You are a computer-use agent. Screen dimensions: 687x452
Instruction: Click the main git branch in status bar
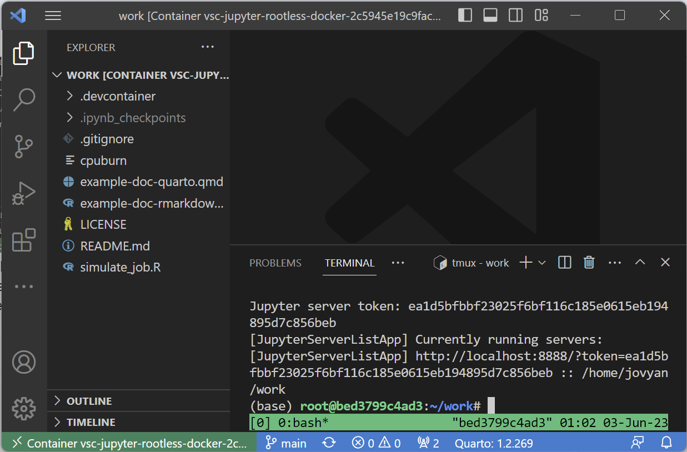(x=286, y=443)
